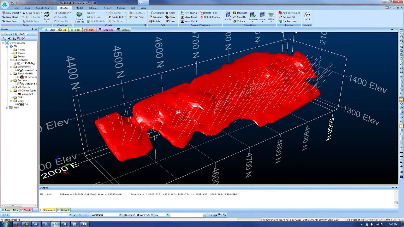
Task: Switch to the Output bottom tab
Action: pyautogui.click(x=63, y=210)
